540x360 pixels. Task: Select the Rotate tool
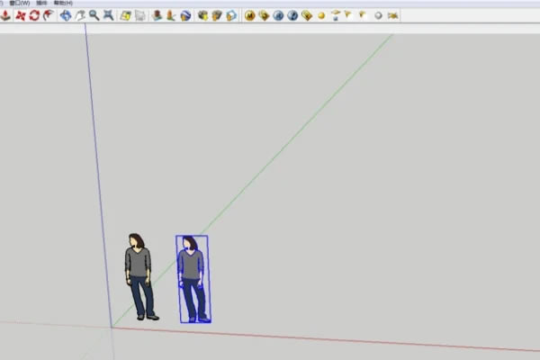(x=34, y=15)
